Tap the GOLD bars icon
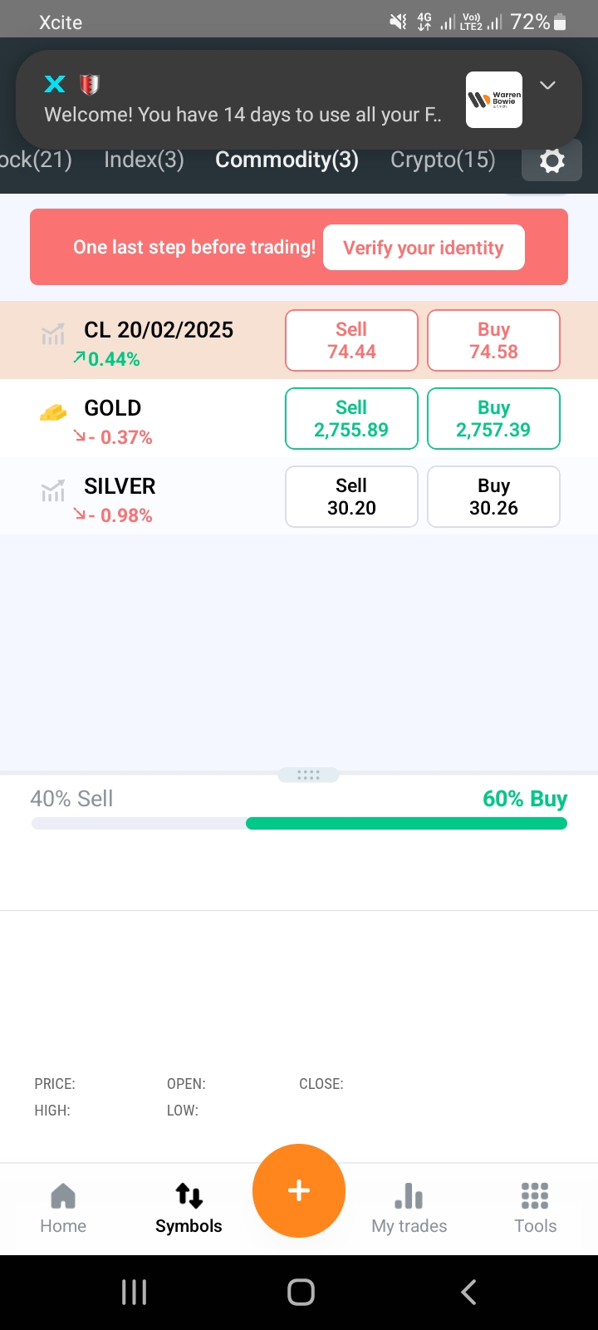Image resolution: width=598 pixels, height=1330 pixels. [x=53, y=412]
